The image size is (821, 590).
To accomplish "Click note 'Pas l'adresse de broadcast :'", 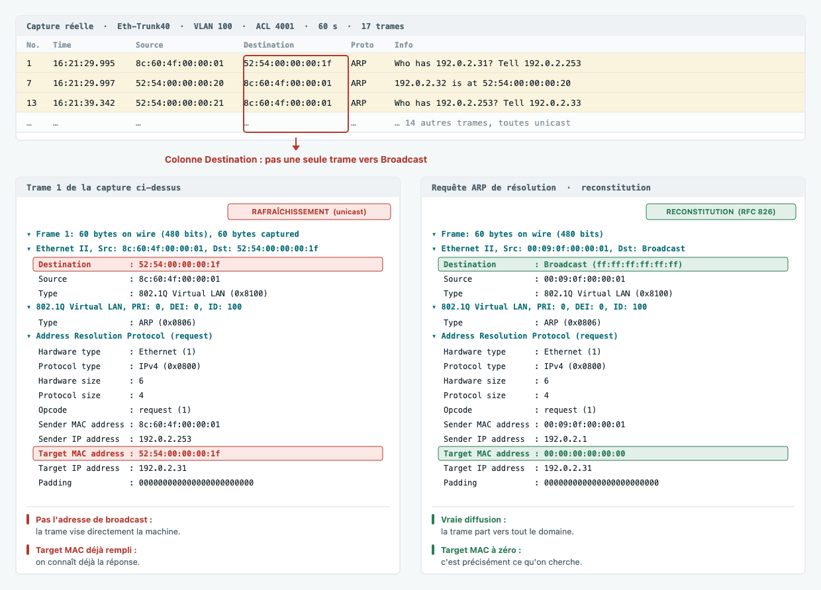I will (94, 520).
